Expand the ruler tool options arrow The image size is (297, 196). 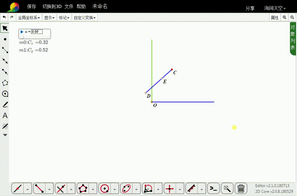202,189
